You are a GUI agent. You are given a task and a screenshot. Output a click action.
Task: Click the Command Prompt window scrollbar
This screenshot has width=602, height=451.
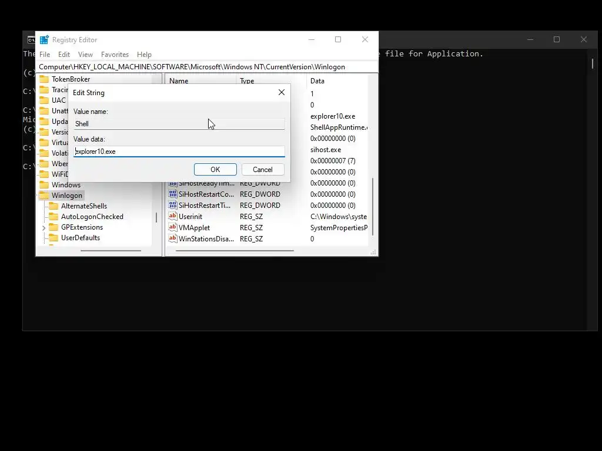(x=593, y=63)
